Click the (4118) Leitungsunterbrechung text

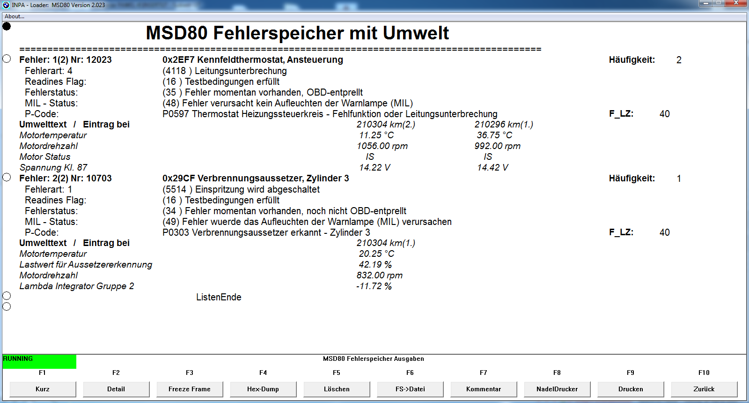(x=225, y=71)
